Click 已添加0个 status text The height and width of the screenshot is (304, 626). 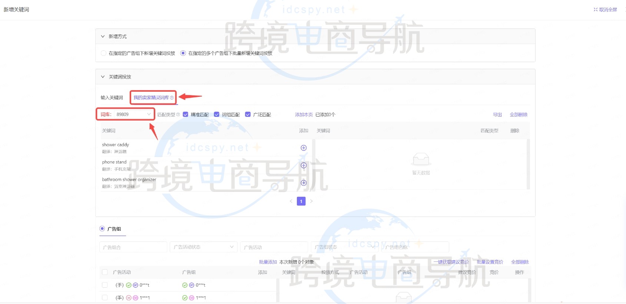tap(325, 115)
